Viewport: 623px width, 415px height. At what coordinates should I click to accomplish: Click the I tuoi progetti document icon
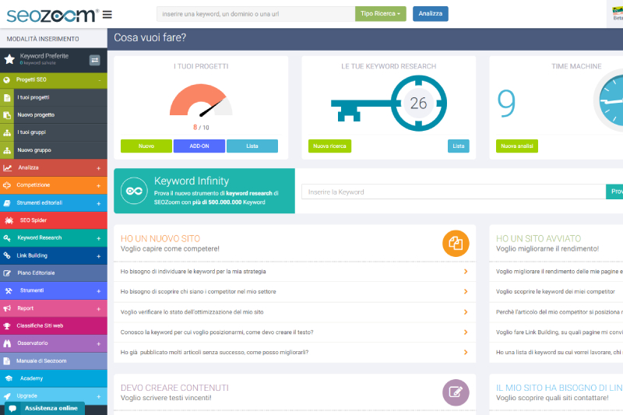coord(7,97)
